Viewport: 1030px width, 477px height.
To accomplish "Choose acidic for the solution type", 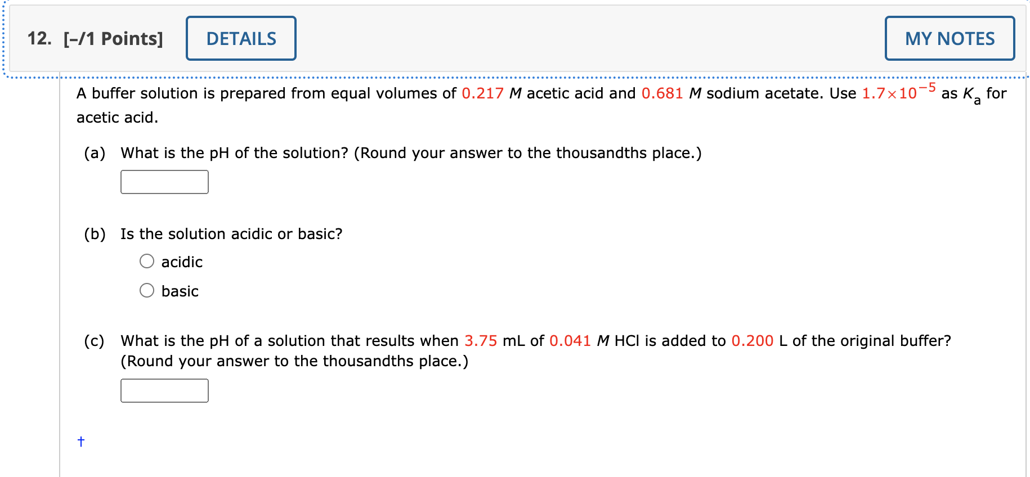I will click(147, 261).
